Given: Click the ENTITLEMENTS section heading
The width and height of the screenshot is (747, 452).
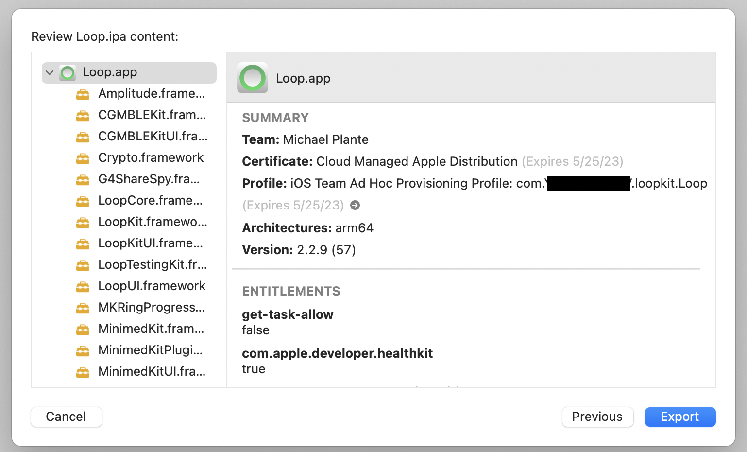Looking at the screenshot, I should tap(291, 291).
